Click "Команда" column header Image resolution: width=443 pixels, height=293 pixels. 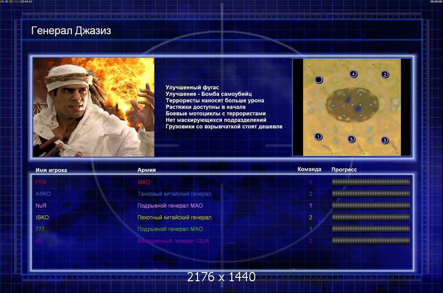[310, 169]
